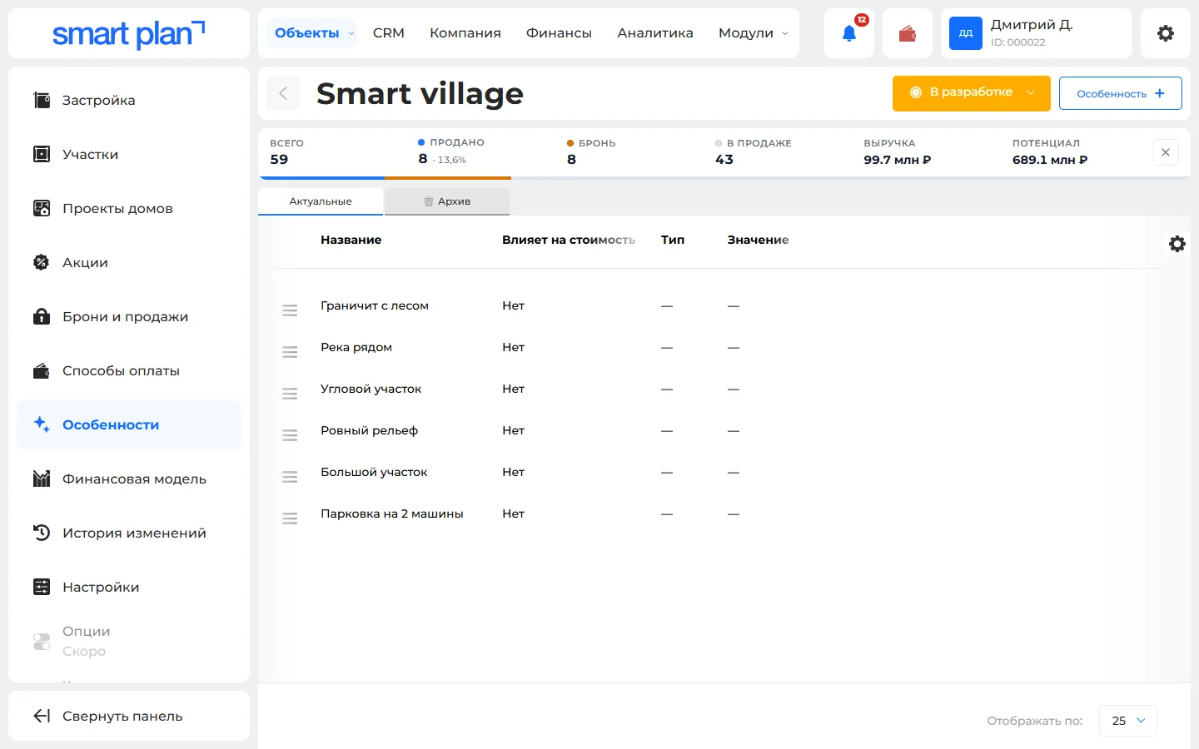Open the Акции sidebar section
Viewport: 1199px width, 749px height.
[129, 262]
